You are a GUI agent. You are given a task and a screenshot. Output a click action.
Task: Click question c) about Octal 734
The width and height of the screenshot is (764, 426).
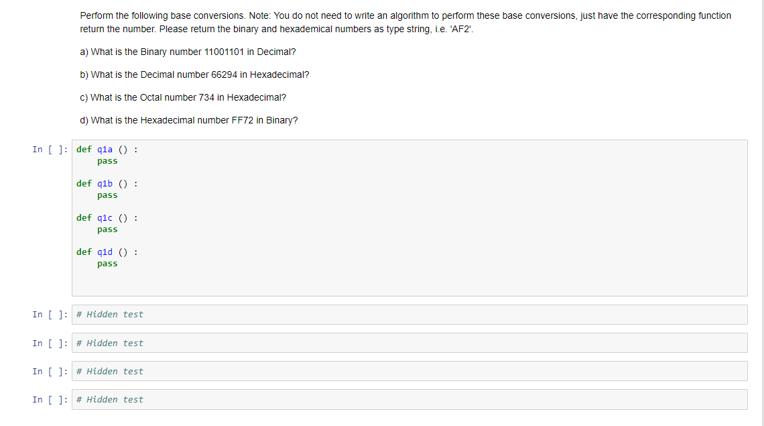coord(183,97)
